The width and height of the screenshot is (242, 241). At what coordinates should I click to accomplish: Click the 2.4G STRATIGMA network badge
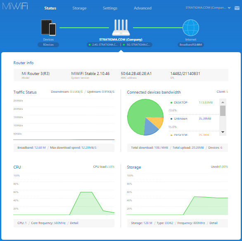(104, 45)
